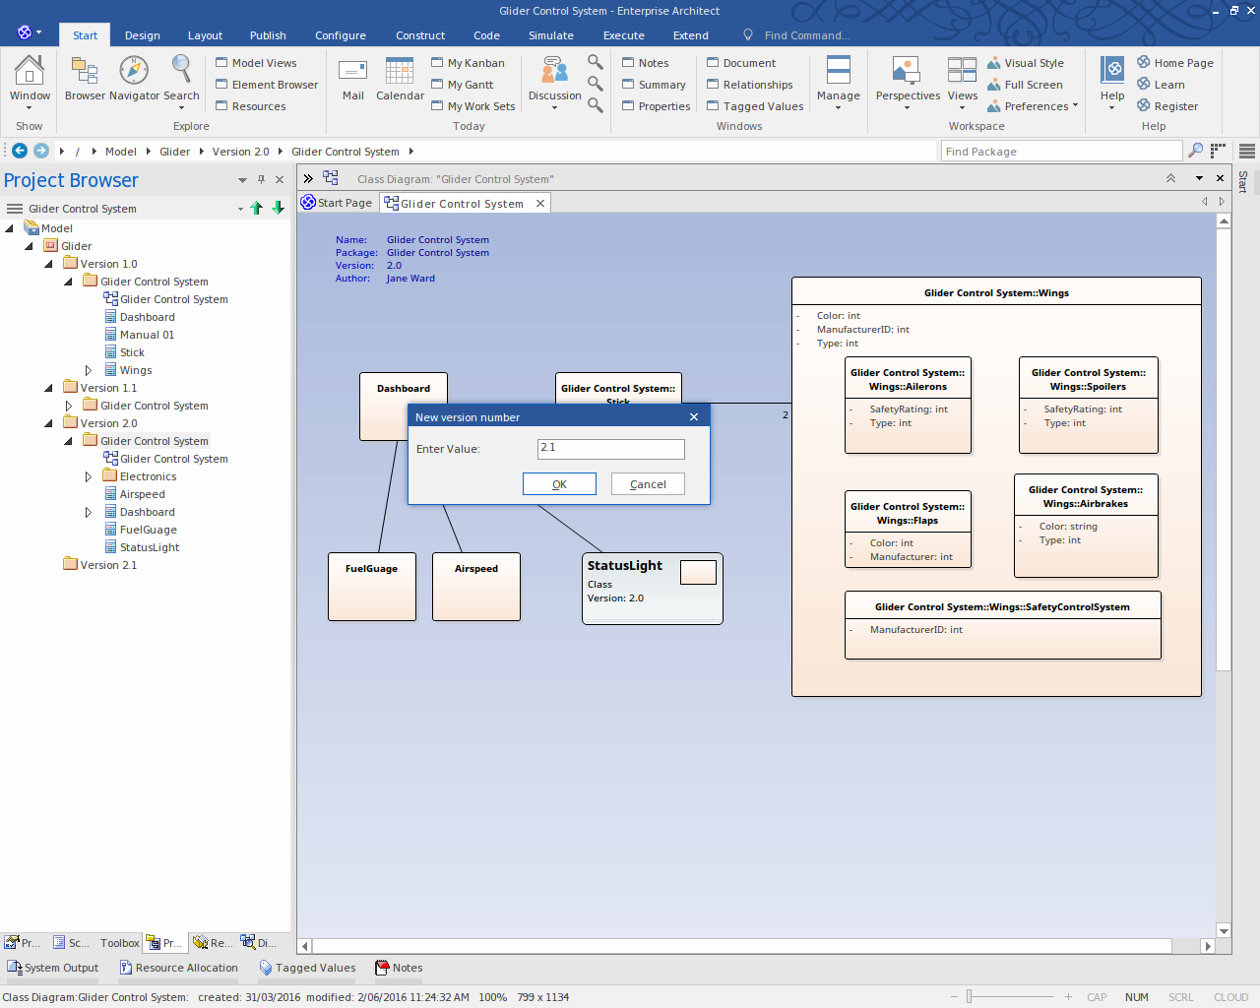Confirm new version with OK button
This screenshot has width=1260, height=1008.
pyautogui.click(x=559, y=484)
